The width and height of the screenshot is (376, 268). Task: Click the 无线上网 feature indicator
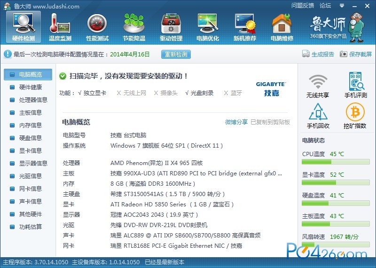(132, 93)
